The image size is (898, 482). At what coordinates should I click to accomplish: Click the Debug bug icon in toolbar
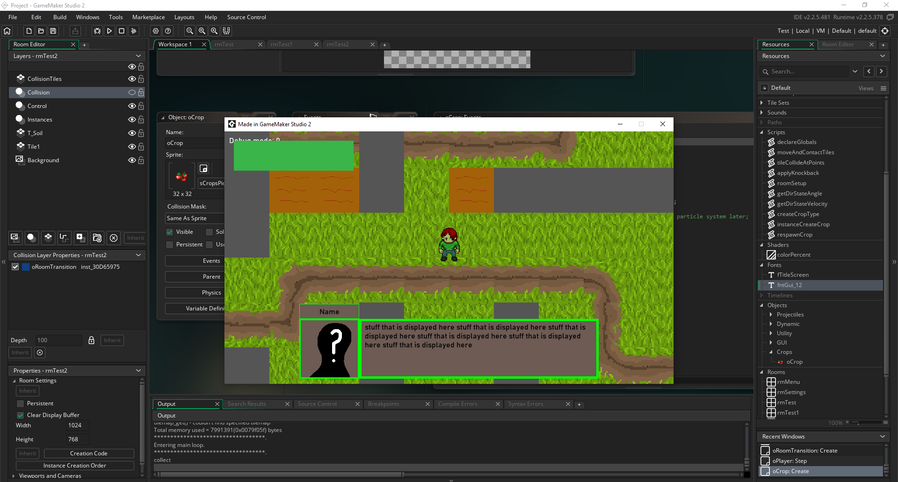[x=97, y=31]
